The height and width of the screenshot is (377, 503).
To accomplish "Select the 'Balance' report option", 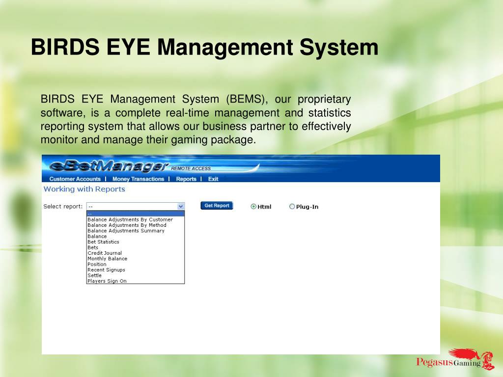I will tap(136, 237).
